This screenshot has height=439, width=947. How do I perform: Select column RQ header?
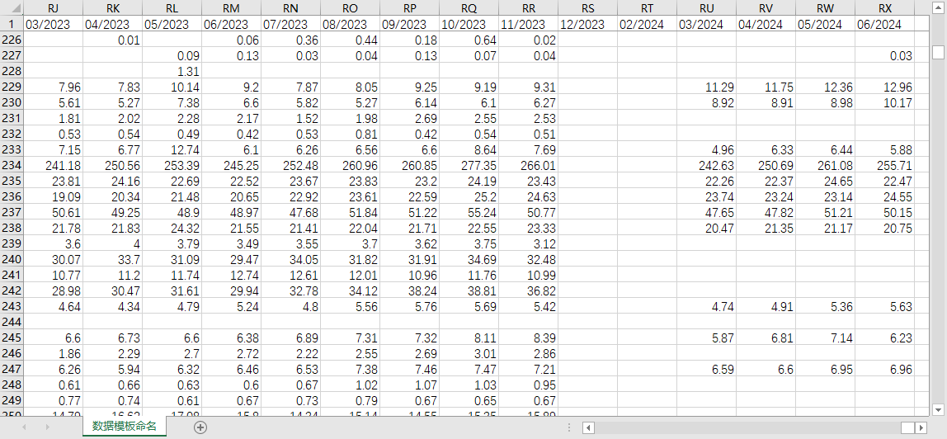pos(469,8)
